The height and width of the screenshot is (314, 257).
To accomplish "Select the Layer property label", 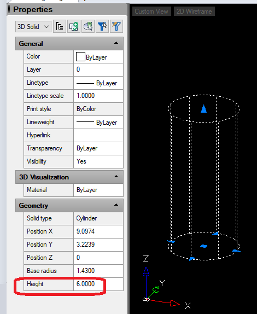I will (x=34, y=69).
